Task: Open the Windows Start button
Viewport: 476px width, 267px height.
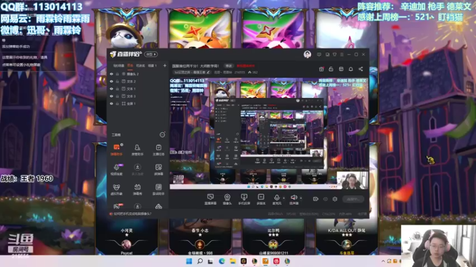Action: point(189,261)
